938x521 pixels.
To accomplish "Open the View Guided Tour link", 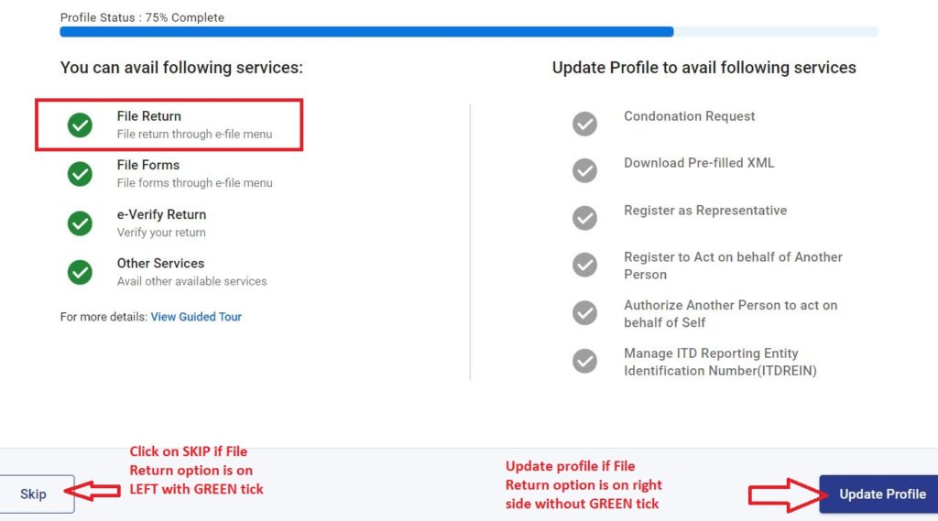I will 196,317.
